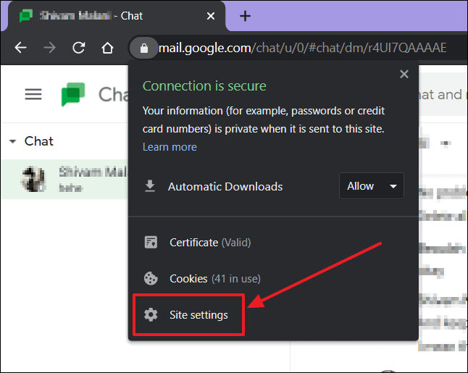Collapse the Chat section arrow
This screenshot has width=468, height=373.
point(12,141)
